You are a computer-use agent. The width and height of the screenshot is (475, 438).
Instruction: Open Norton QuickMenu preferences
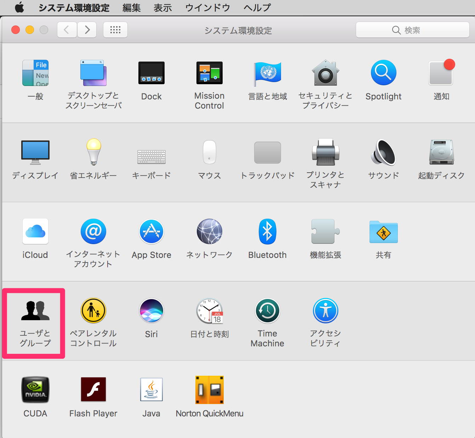pyautogui.click(x=210, y=390)
